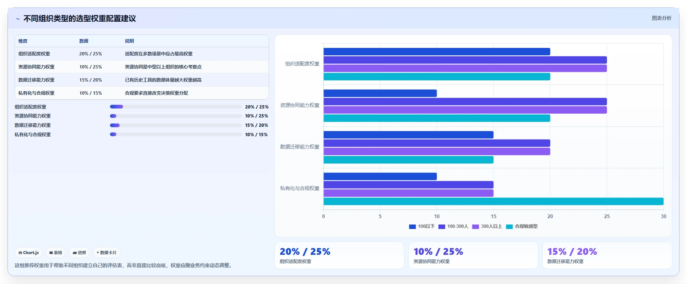Viewport: 687px width, 284px height.
Task: Click the 私有化与合规权重 progress bar
Action: (x=176, y=134)
